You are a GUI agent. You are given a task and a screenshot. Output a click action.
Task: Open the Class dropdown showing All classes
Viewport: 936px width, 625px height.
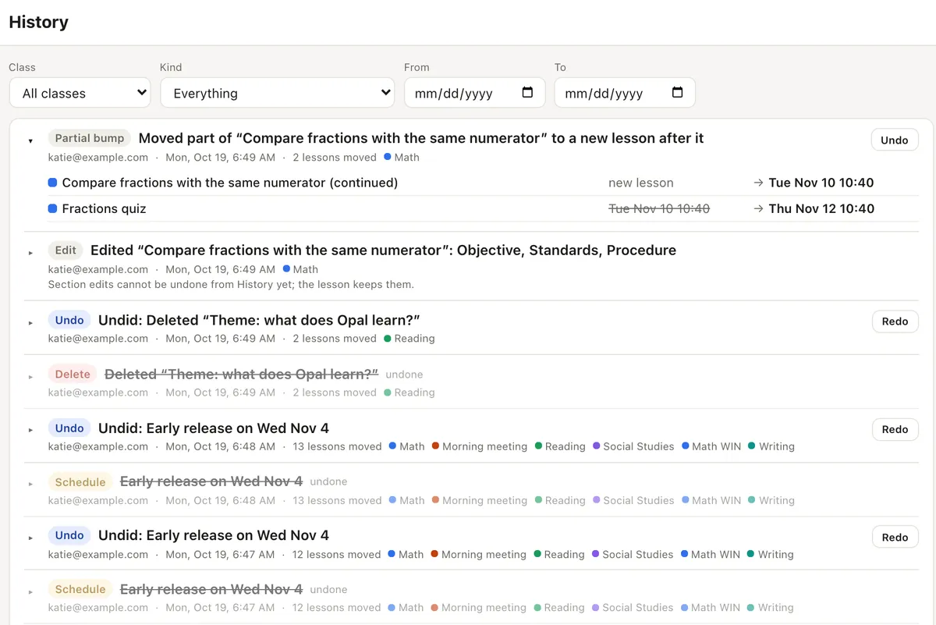(80, 93)
